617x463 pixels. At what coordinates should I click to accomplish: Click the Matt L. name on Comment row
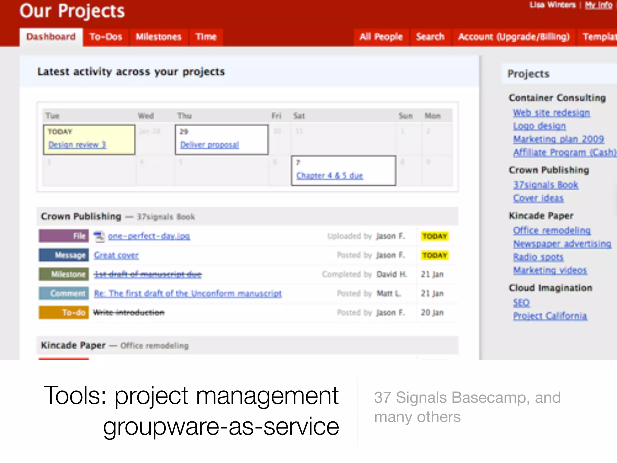point(389,293)
